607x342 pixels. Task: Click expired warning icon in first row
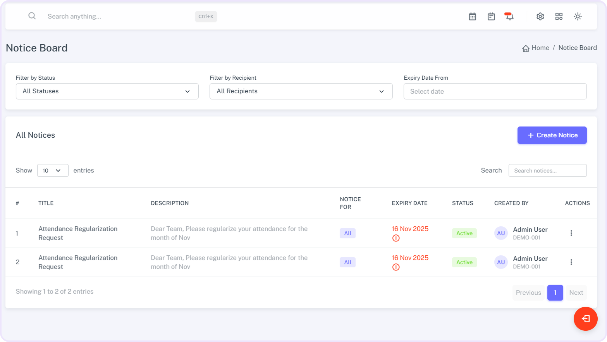[x=396, y=238]
